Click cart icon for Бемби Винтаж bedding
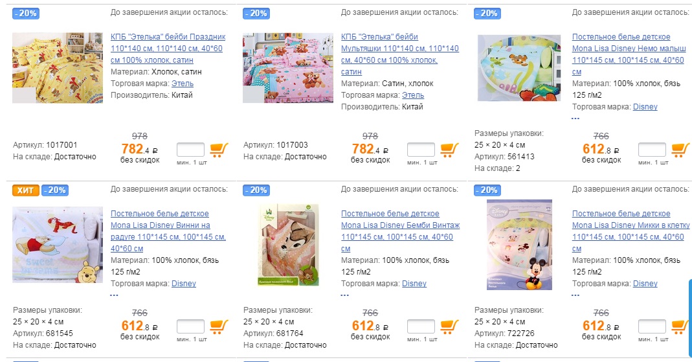 coord(449,326)
